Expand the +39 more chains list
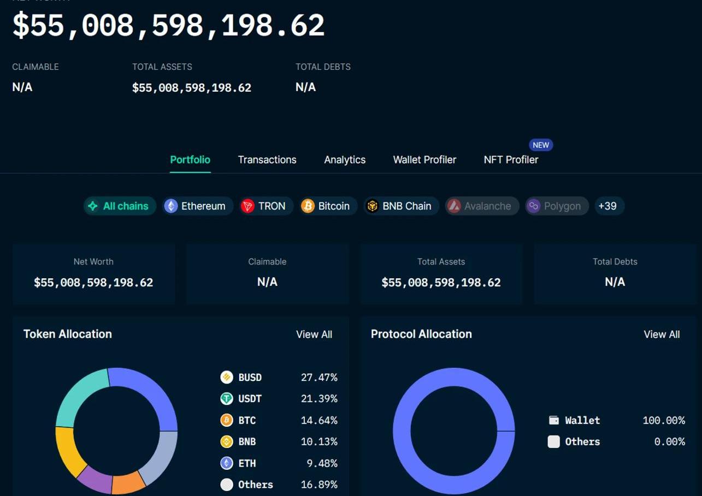Screen dimensions: 702x496 609,206
